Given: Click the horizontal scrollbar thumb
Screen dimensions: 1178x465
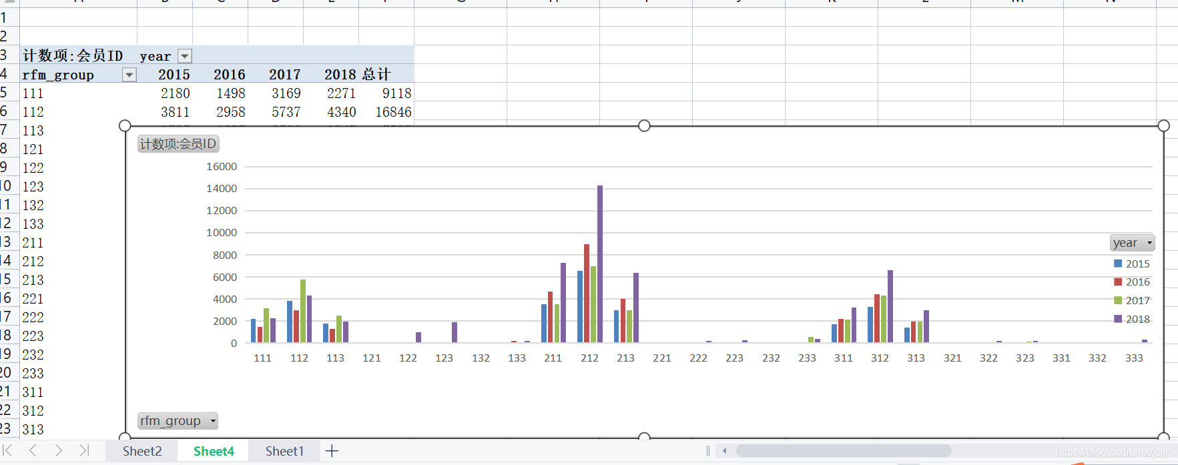Looking at the screenshot, I should click(844, 451).
